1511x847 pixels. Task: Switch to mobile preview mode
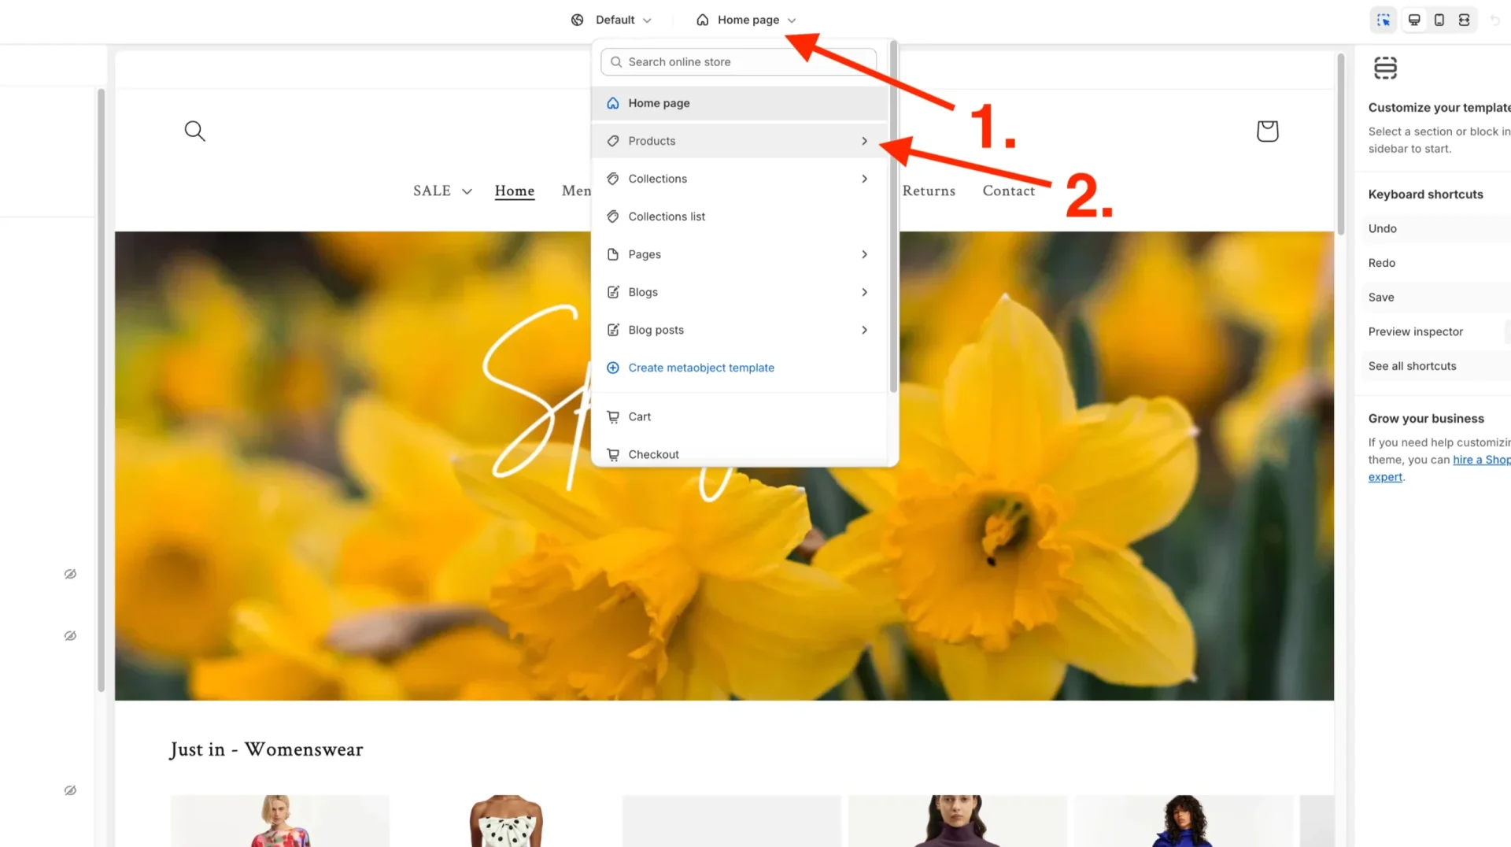tap(1439, 20)
